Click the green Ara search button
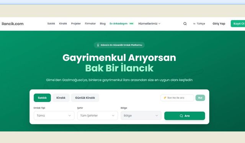This screenshot has height=143, width=245. tap(185, 116)
